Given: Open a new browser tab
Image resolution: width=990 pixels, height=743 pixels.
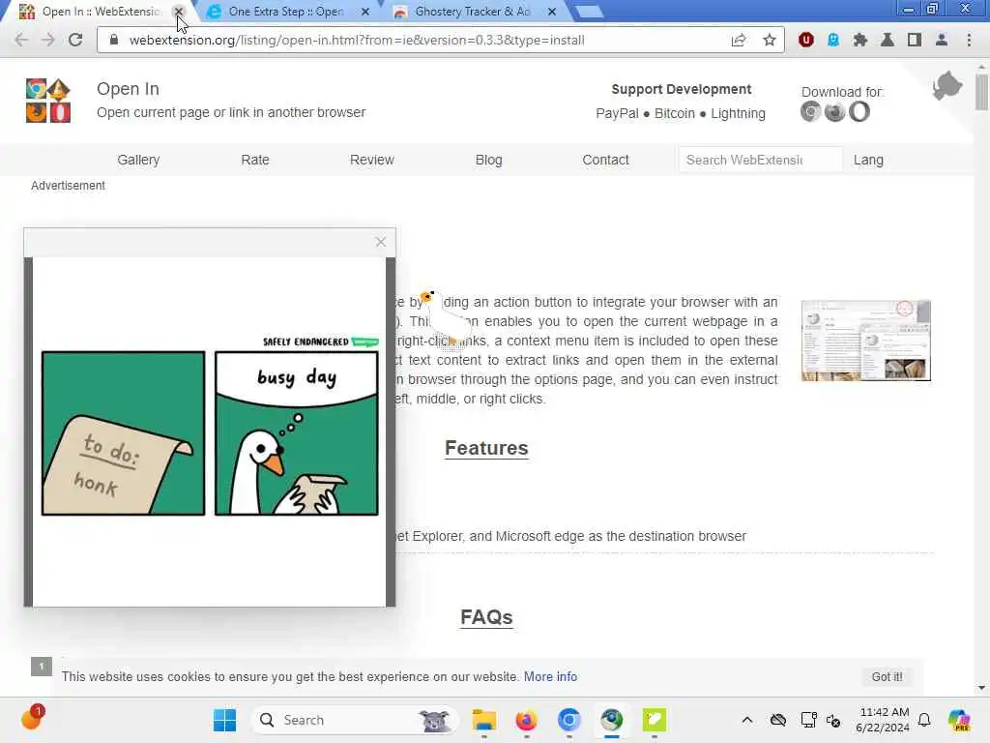Looking at the screenshot, I should [x=590, y=12].
